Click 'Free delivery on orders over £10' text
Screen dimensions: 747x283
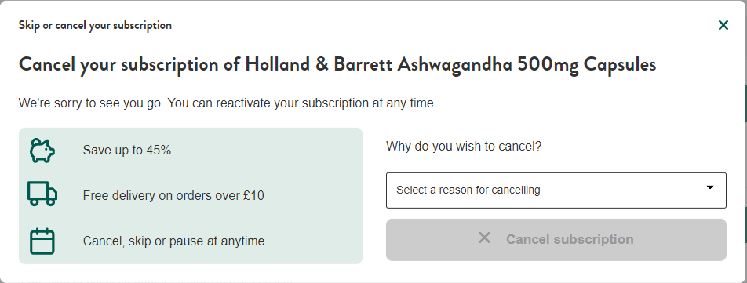click(x=173, y=195)
